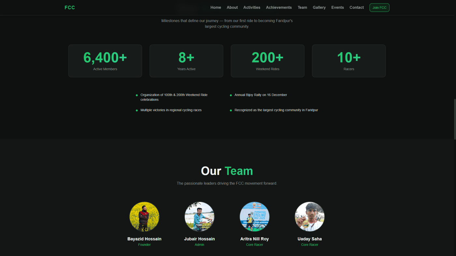Screen dimensions: 456x256
Task: Select the 10+ Racers stat card
Action: pyautogui.click(x=349, y=61)
